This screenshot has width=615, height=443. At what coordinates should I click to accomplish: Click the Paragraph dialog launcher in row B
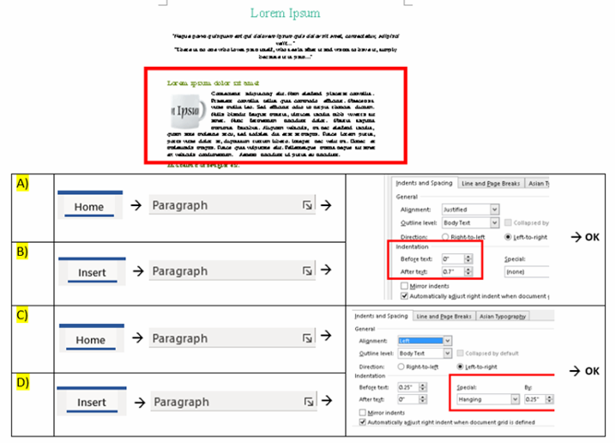pos(306,271)
